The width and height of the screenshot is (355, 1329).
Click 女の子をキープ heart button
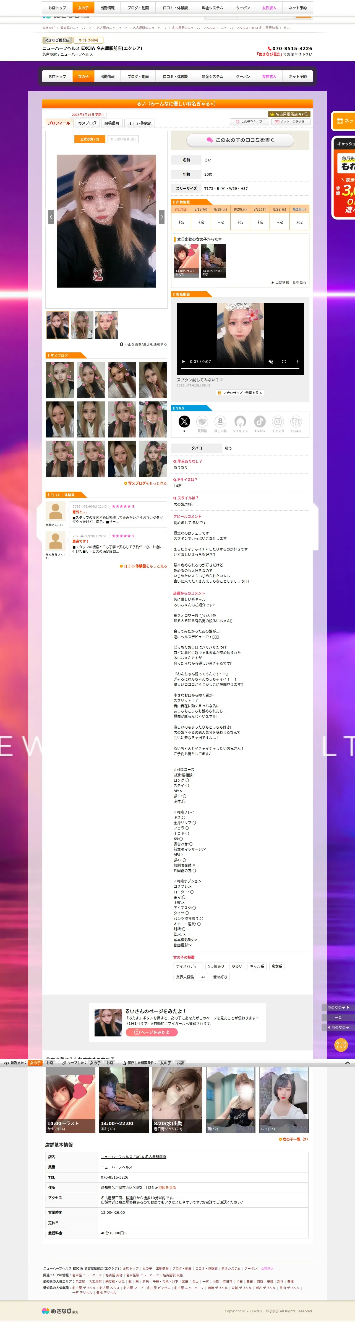point(249,122)
